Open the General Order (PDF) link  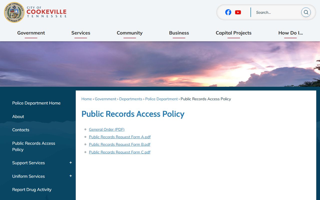click(x=107, y=129)
